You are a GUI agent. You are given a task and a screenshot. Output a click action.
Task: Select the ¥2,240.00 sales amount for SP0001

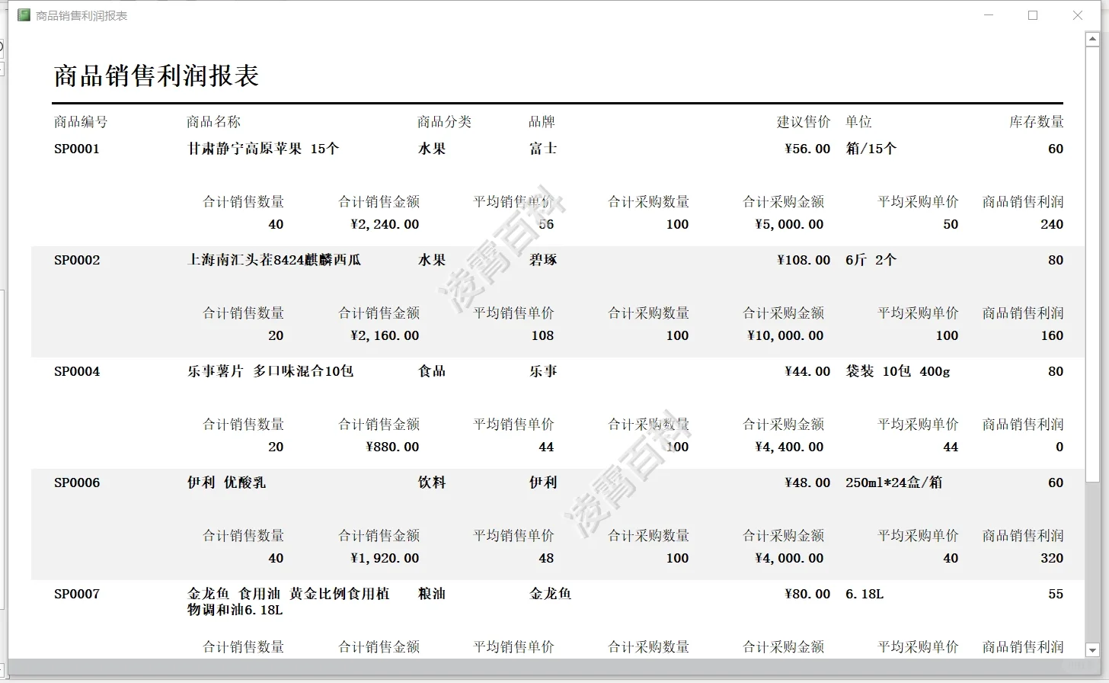[385, 224]
